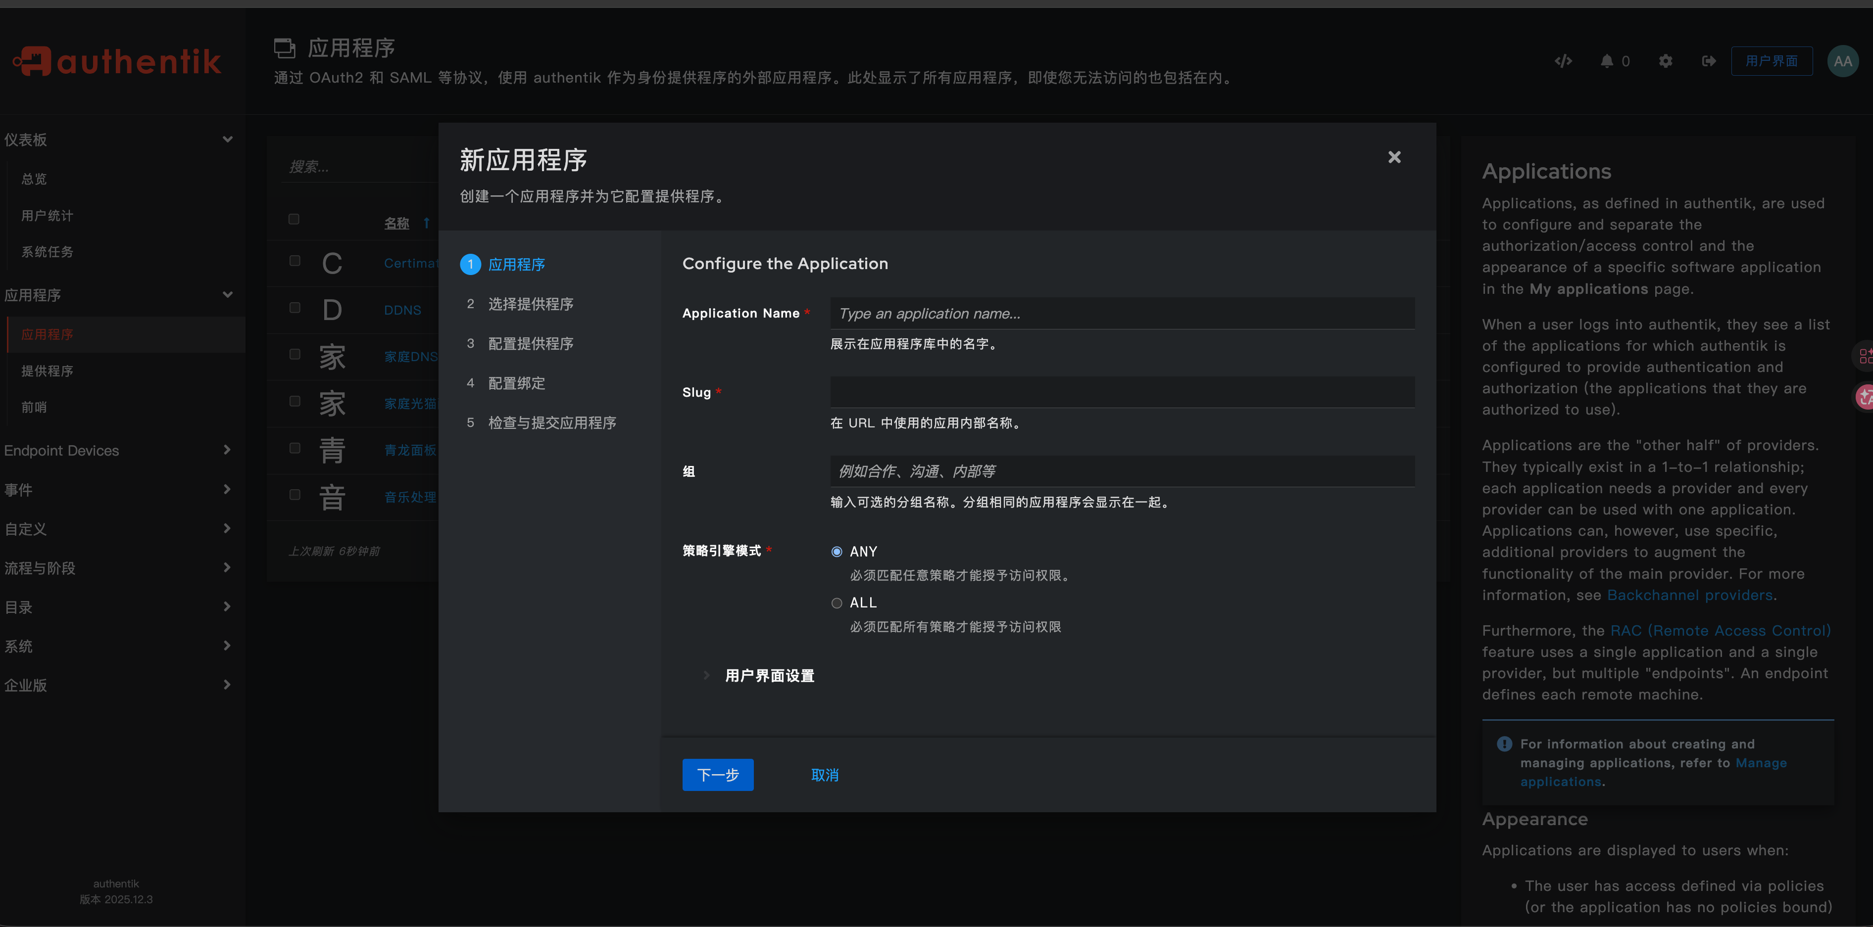Open the Manage applications link

(x=1653, y=772)
